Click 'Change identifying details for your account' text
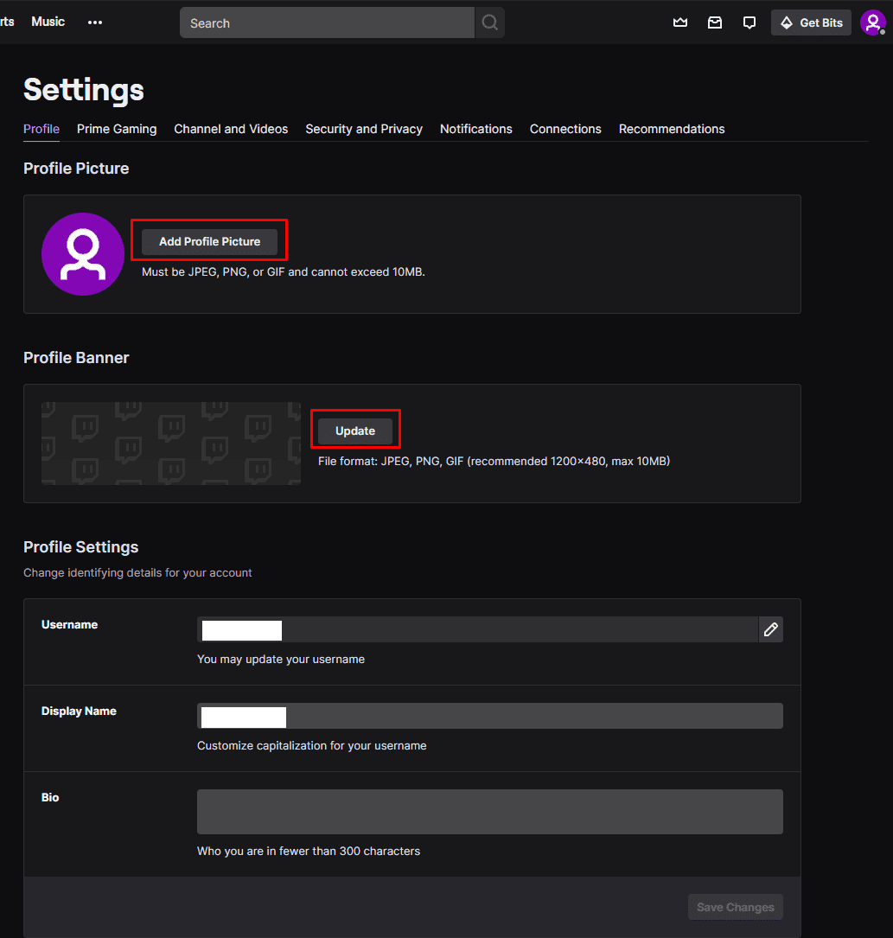893x938 pixels. click(x=137, y=573)
